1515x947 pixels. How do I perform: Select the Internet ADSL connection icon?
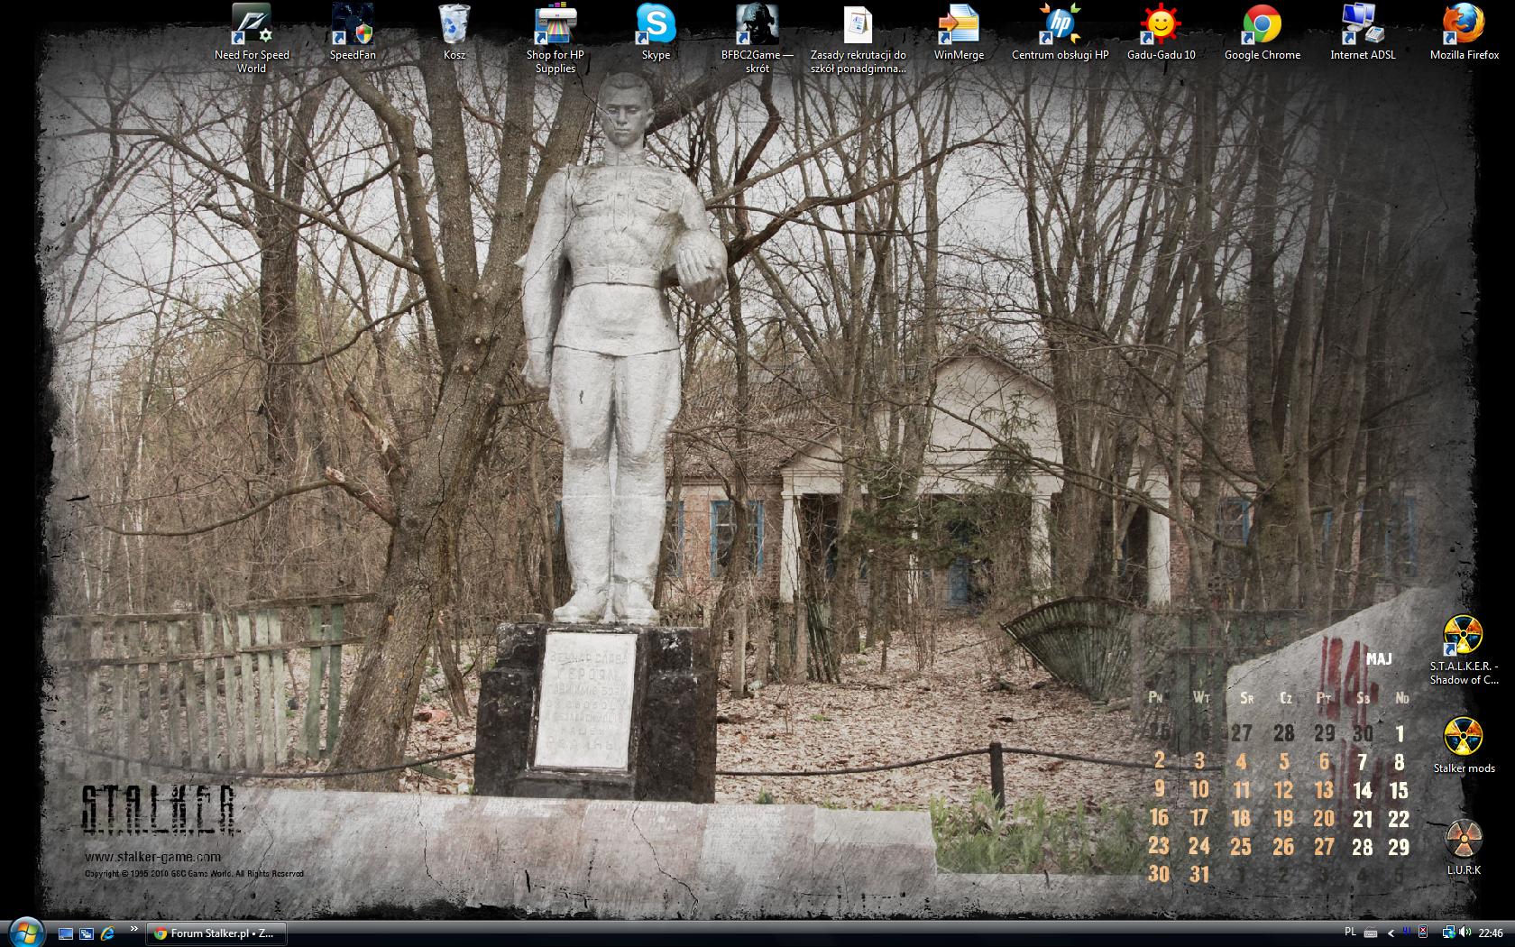pos(1363,25)
